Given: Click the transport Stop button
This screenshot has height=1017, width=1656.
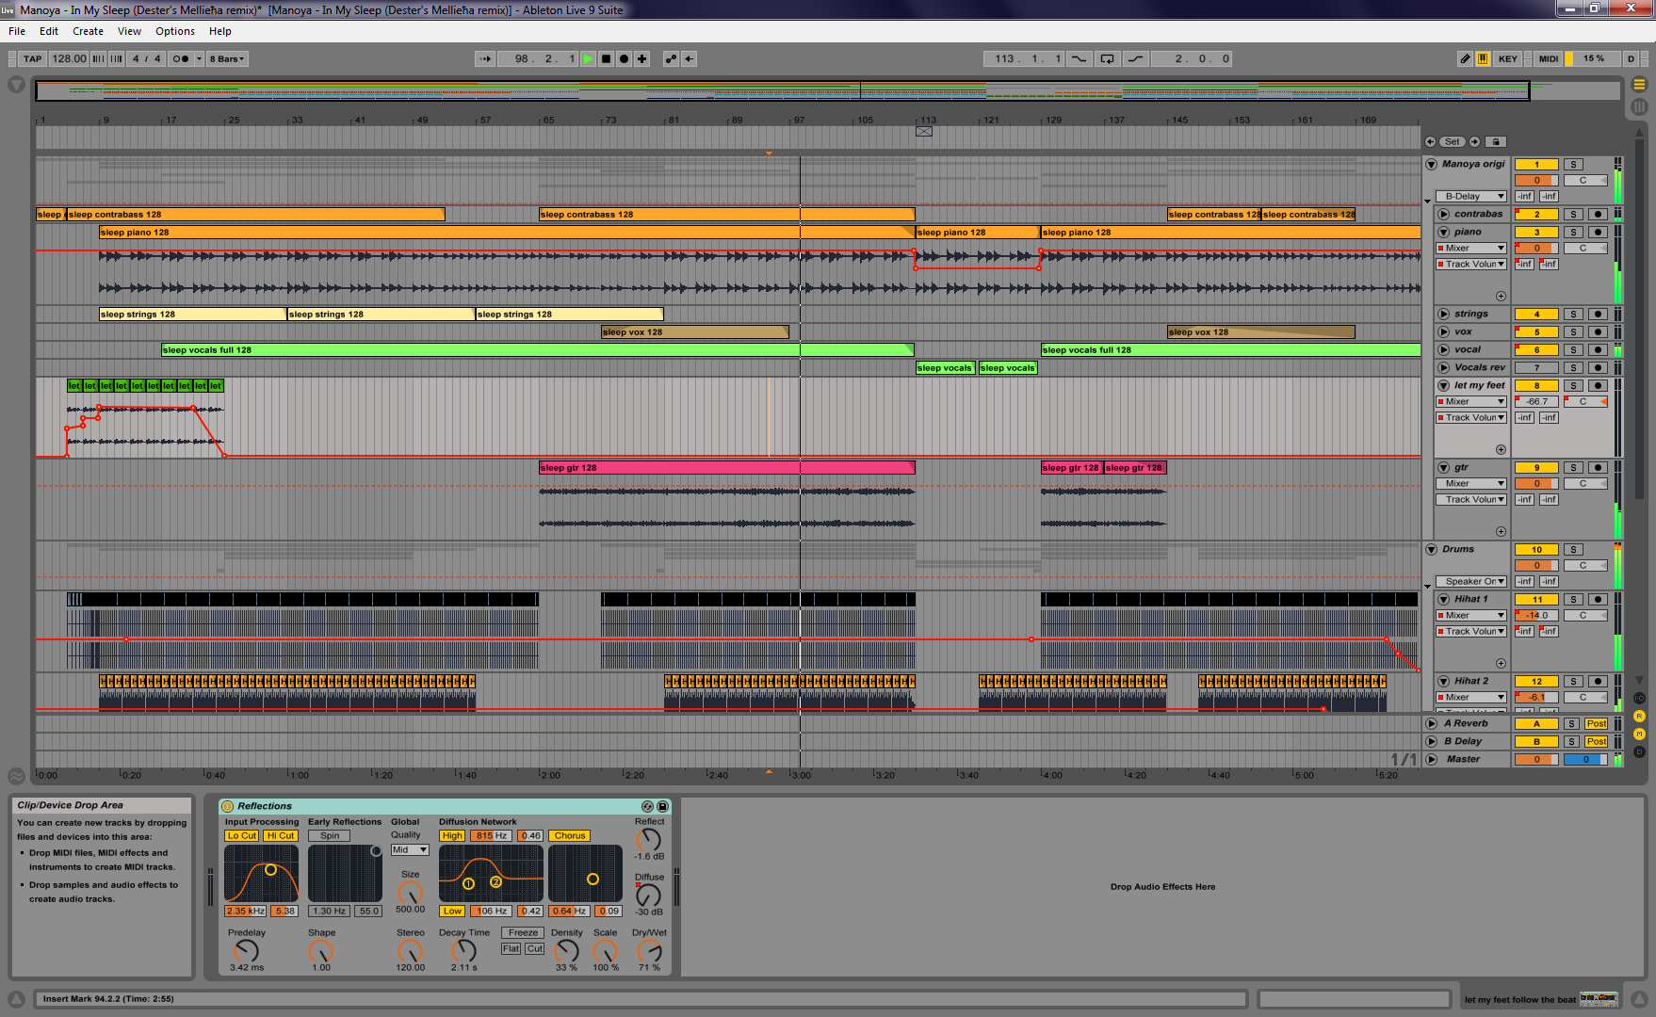Looking at the screenshot, I should pos(606,58).
